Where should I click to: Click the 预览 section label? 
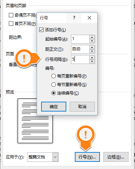(10, 92)
